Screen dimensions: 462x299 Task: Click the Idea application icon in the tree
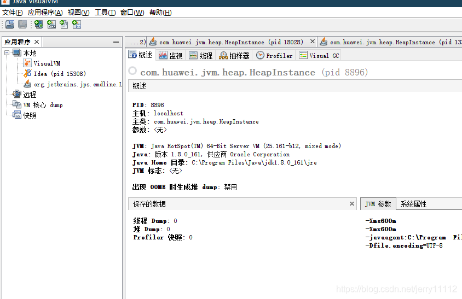click(27, 73)
